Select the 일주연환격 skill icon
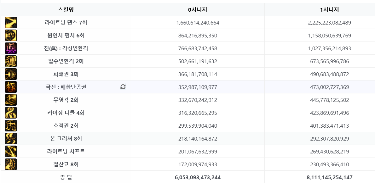The height and width of the screenshot is (183, 375). tap(11, 61)
